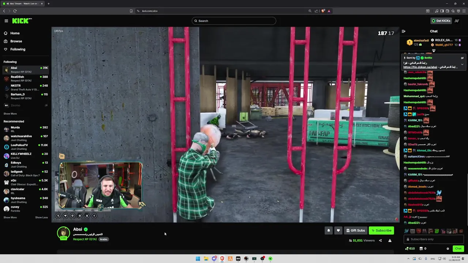Image resolution: width=468 pixels, height=263 pixels.
Task: Go to Home in sidebar
Action: [x=15, y=33]
